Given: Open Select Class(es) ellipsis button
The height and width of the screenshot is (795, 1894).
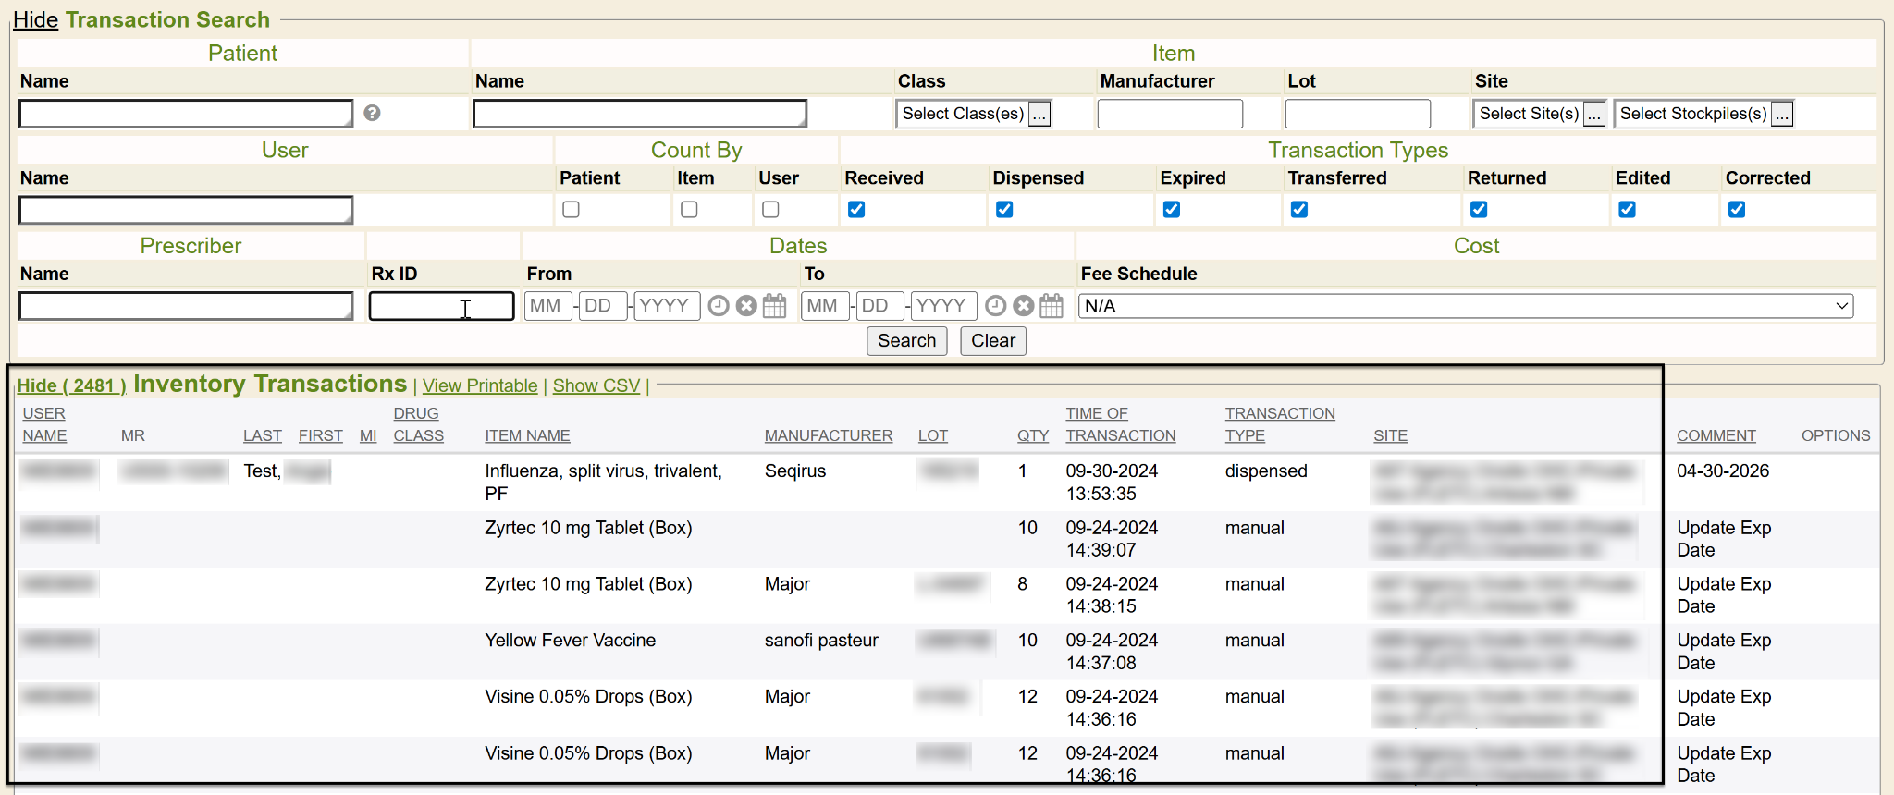Looking at the screenshot, I should (x=1039, y=114).
